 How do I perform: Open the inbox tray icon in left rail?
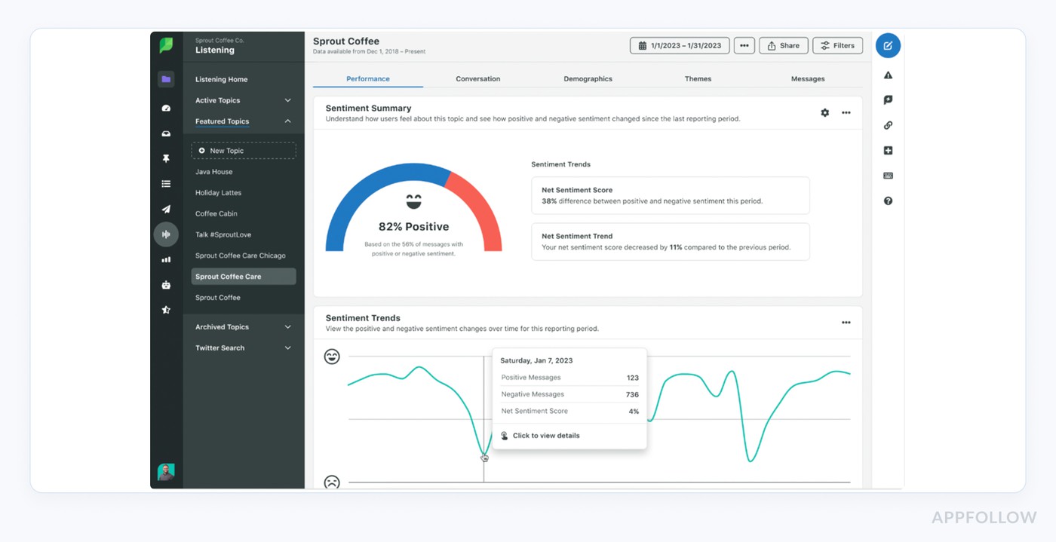click(x=166, y=133)
